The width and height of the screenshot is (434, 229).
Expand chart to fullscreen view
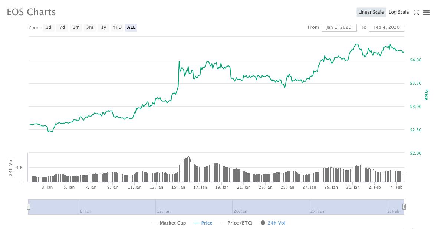(x=416, y=12)
